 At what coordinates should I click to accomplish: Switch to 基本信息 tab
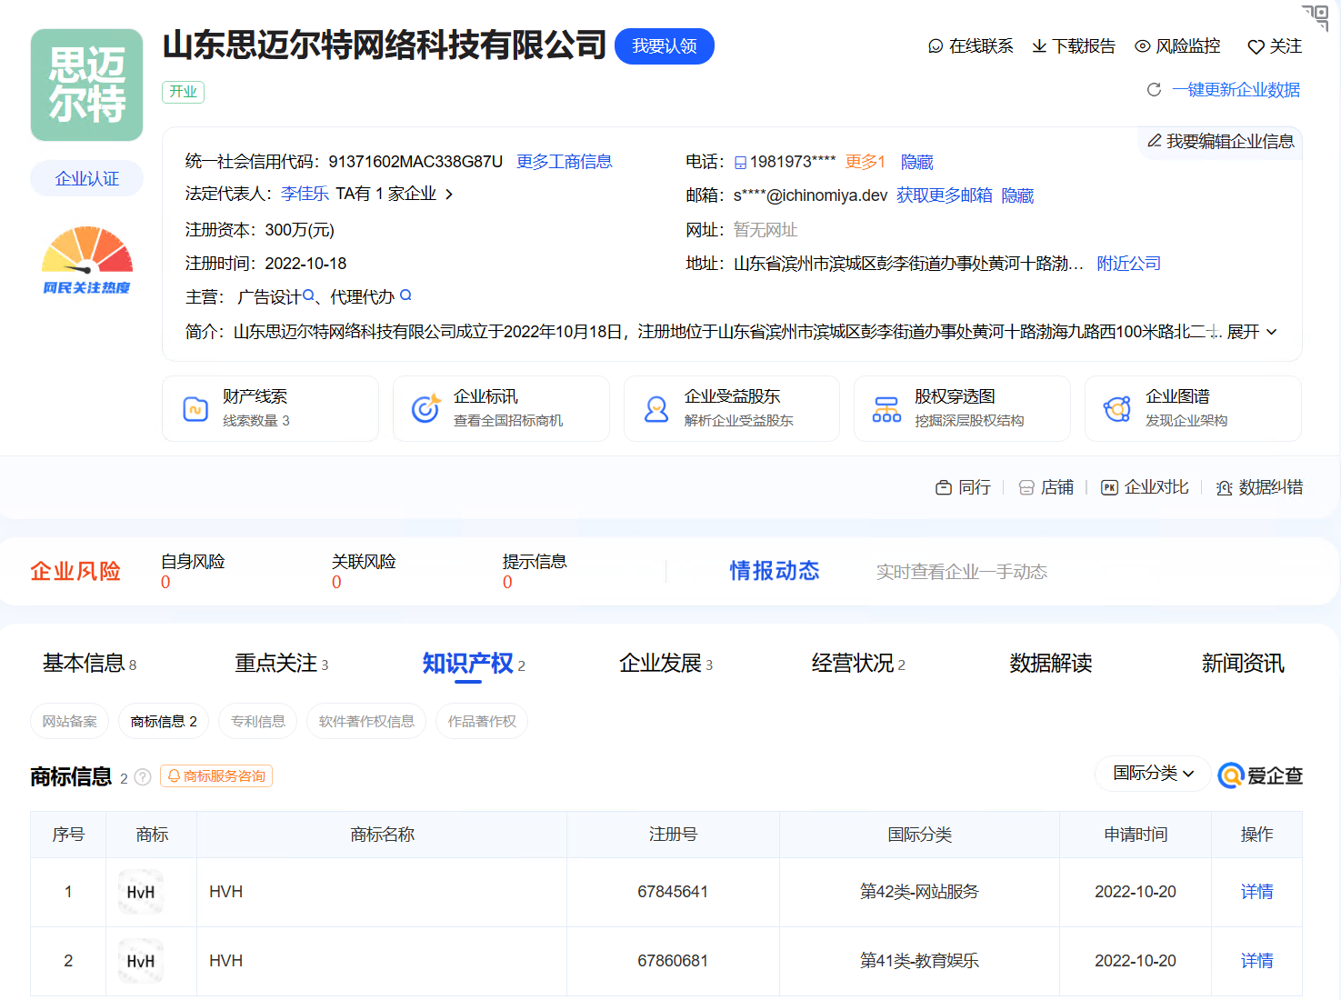pos(89,664)
